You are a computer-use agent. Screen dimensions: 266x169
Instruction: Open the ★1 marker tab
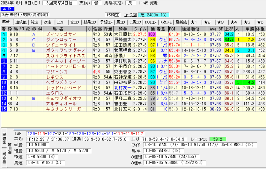point(194,22)
